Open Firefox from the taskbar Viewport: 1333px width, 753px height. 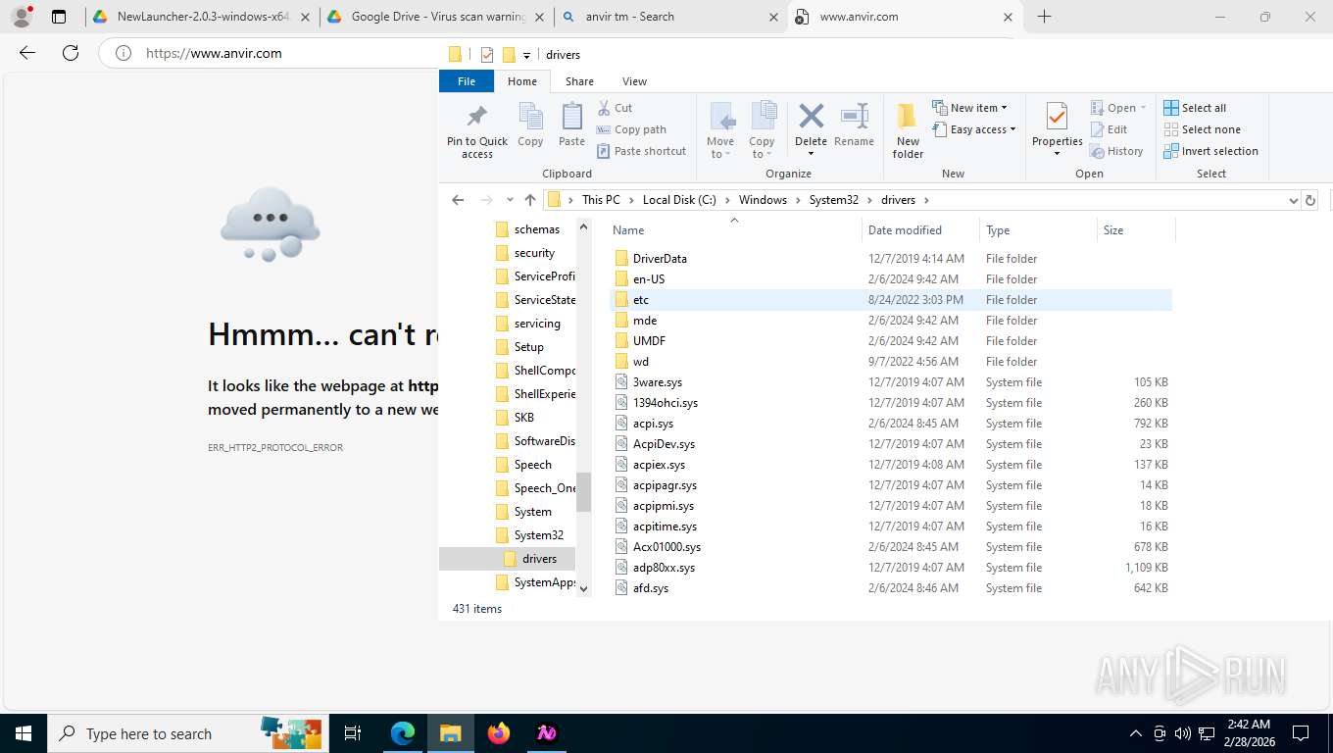(498, 733)
